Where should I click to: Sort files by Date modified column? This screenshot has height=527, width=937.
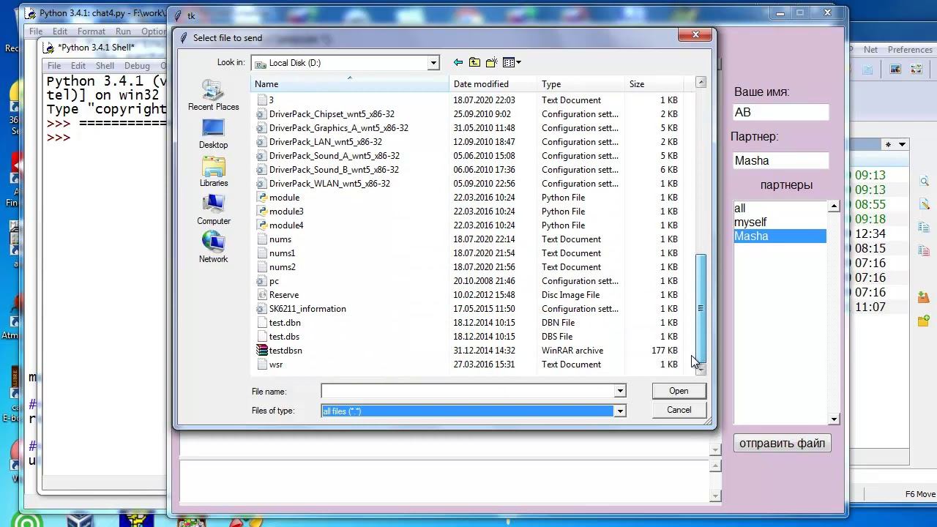pyautogui.click(x=493, y=84)
